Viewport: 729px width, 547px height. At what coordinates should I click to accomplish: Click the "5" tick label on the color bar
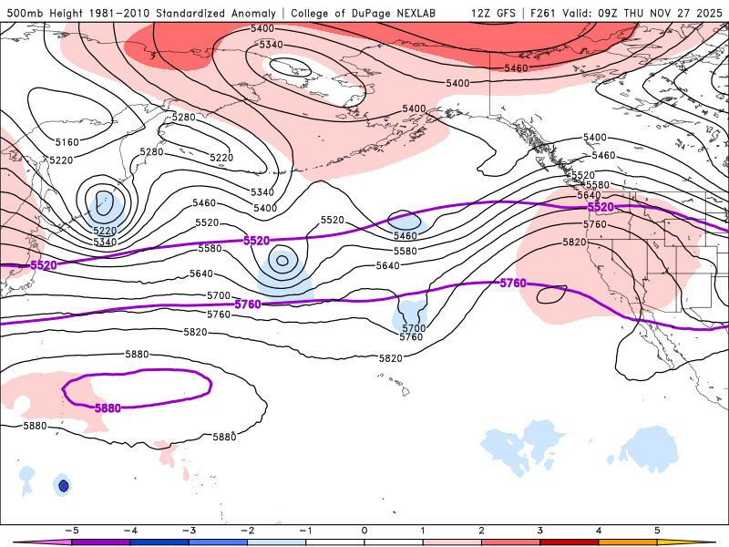[x=657, y=531]
